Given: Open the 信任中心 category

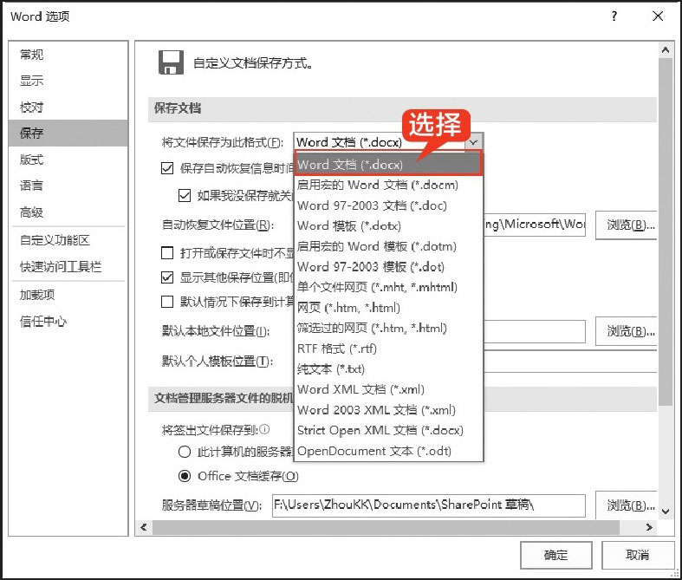Looking at the screenshot, I should click(x=68, y=322).
